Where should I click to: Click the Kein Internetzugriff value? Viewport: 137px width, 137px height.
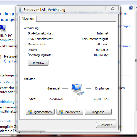[95, 39]
